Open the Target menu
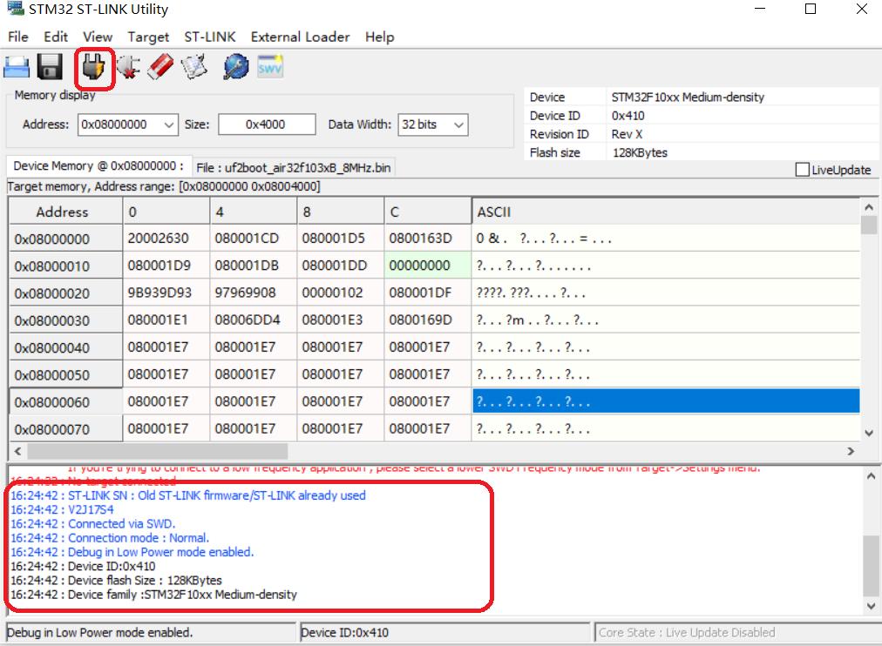 tap(148, 37)
